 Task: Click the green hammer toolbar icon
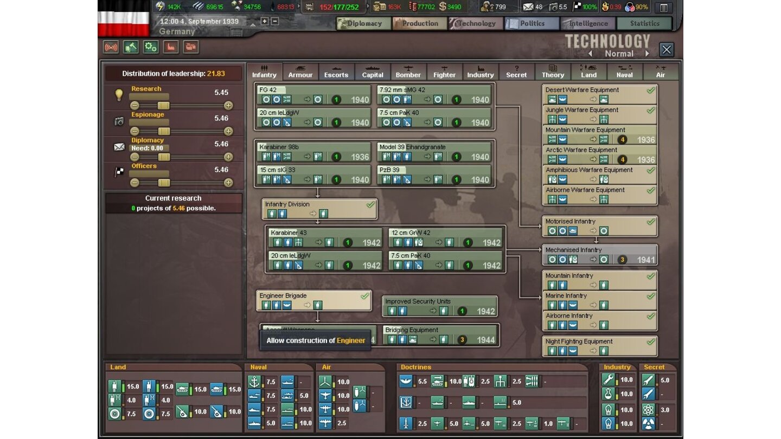131,47
